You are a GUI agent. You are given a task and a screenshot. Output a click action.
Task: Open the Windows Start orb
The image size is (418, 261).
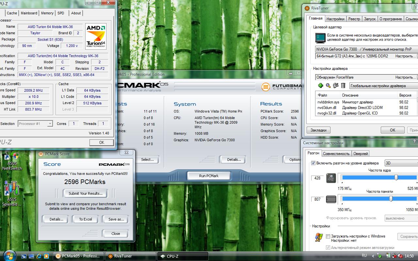tap(9, 256)
